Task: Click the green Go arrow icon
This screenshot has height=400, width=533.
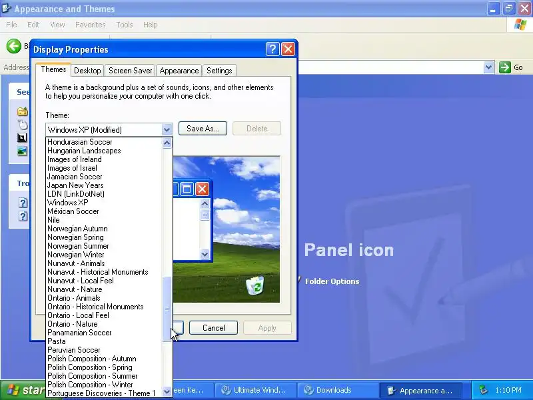Action: pyautogui.click(x=505, y=67)
